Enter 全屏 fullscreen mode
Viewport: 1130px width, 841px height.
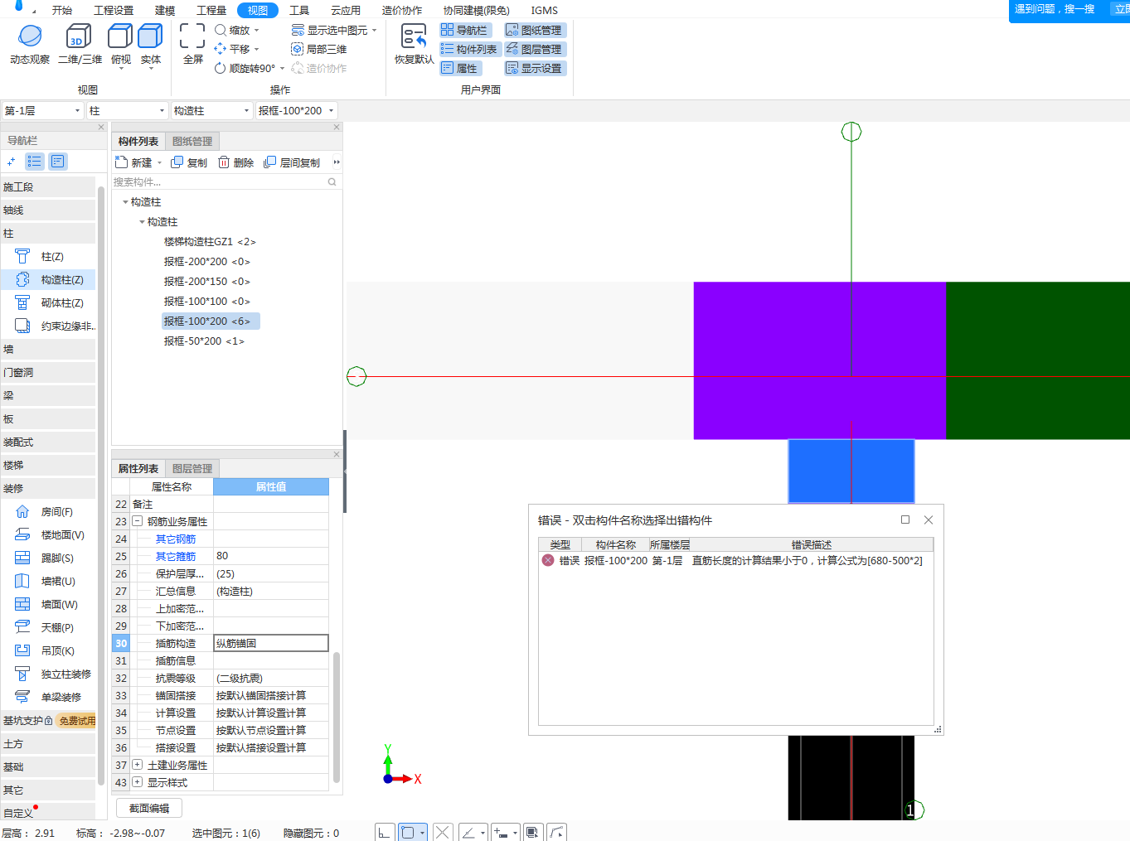192,45
